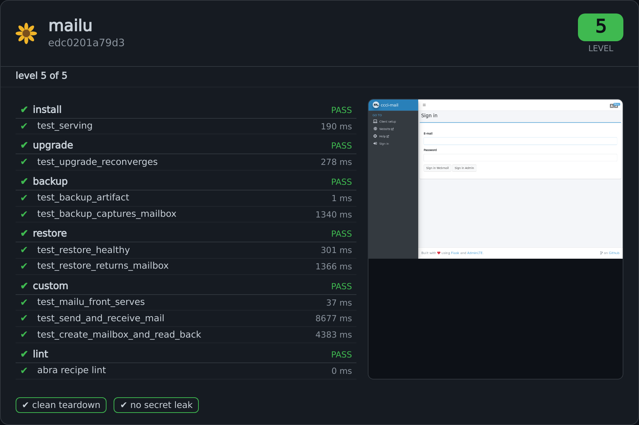Click the green level 5 badge
The width and height of the screenshot is (639, 425).
(600, 27)
